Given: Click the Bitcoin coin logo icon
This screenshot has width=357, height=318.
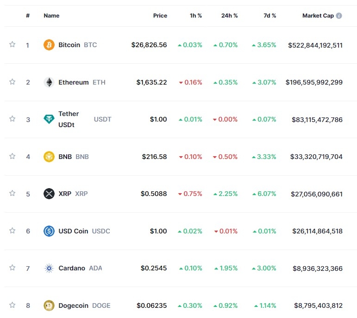Looking at the screenshot, I should 49,45.
